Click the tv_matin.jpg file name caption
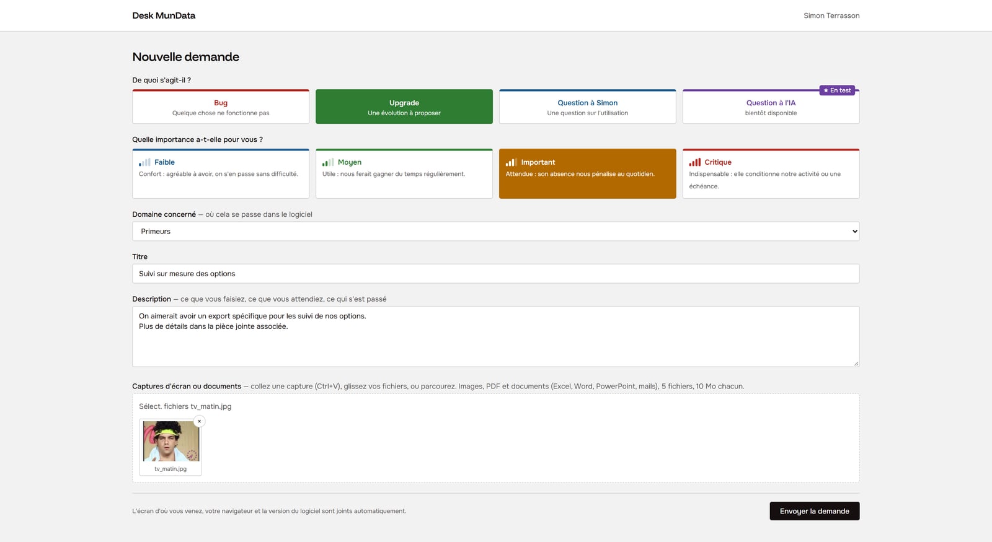This screenshot has width=992, height=542. pyautogui.click(x=170, y=469)
